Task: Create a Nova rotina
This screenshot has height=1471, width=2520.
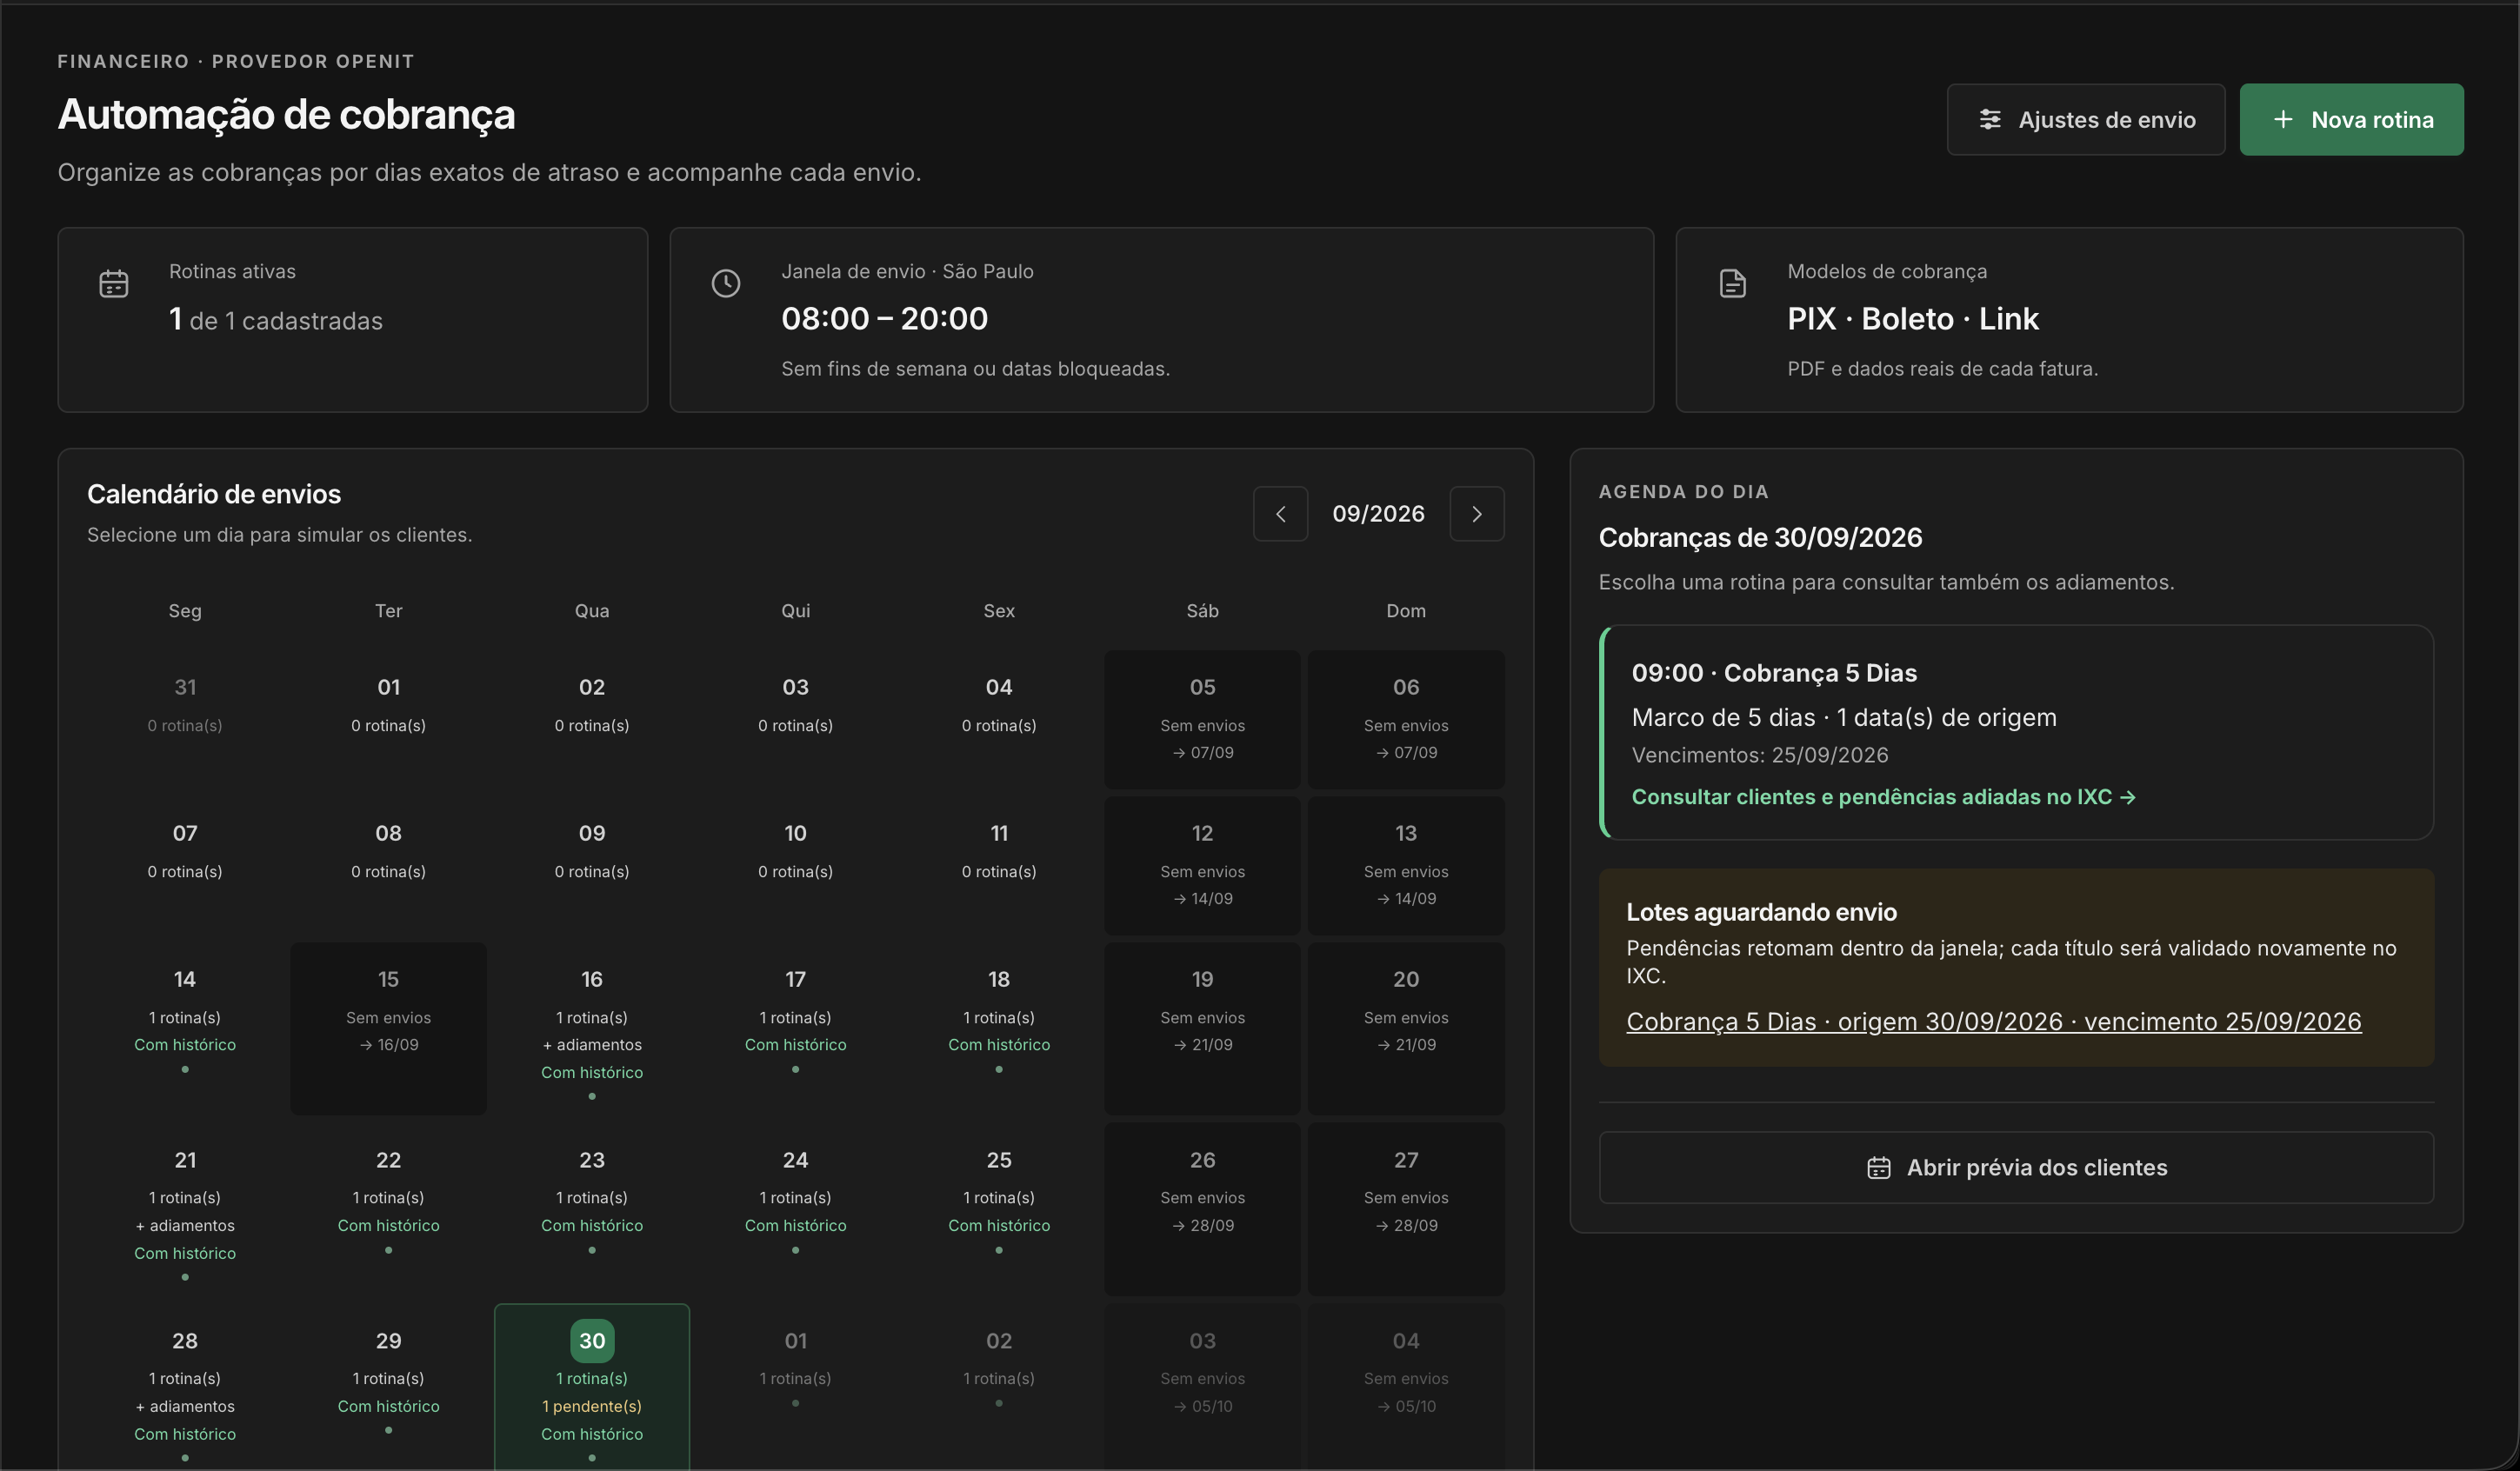Action: pyautogui.click(x=2351, y=120)
